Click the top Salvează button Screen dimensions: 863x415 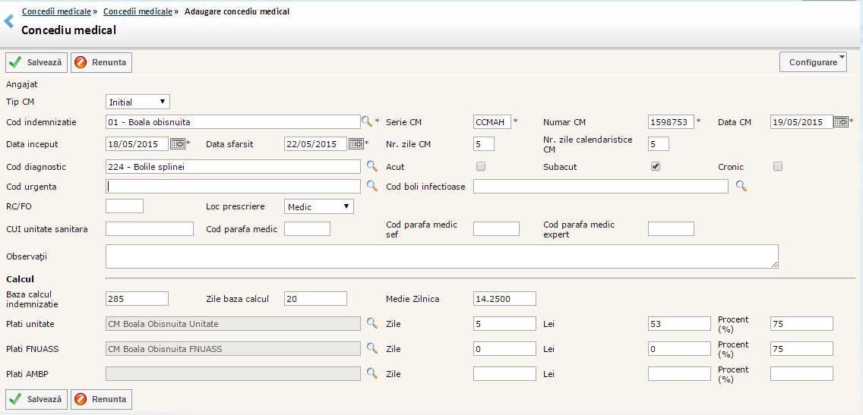36,62
